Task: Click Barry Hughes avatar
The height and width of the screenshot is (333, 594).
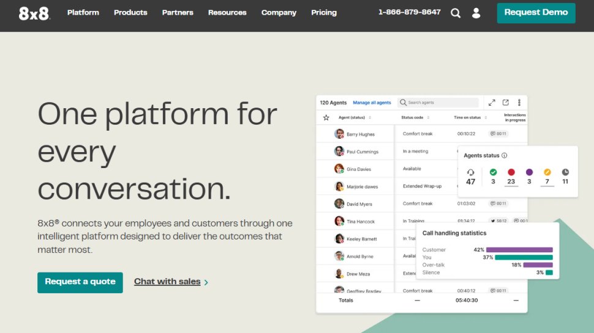Action: coord(339,133)
